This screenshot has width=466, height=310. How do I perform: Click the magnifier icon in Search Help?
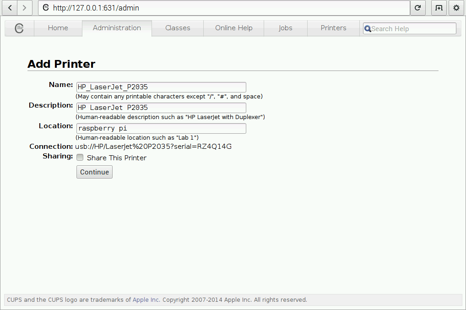point(368,28)
